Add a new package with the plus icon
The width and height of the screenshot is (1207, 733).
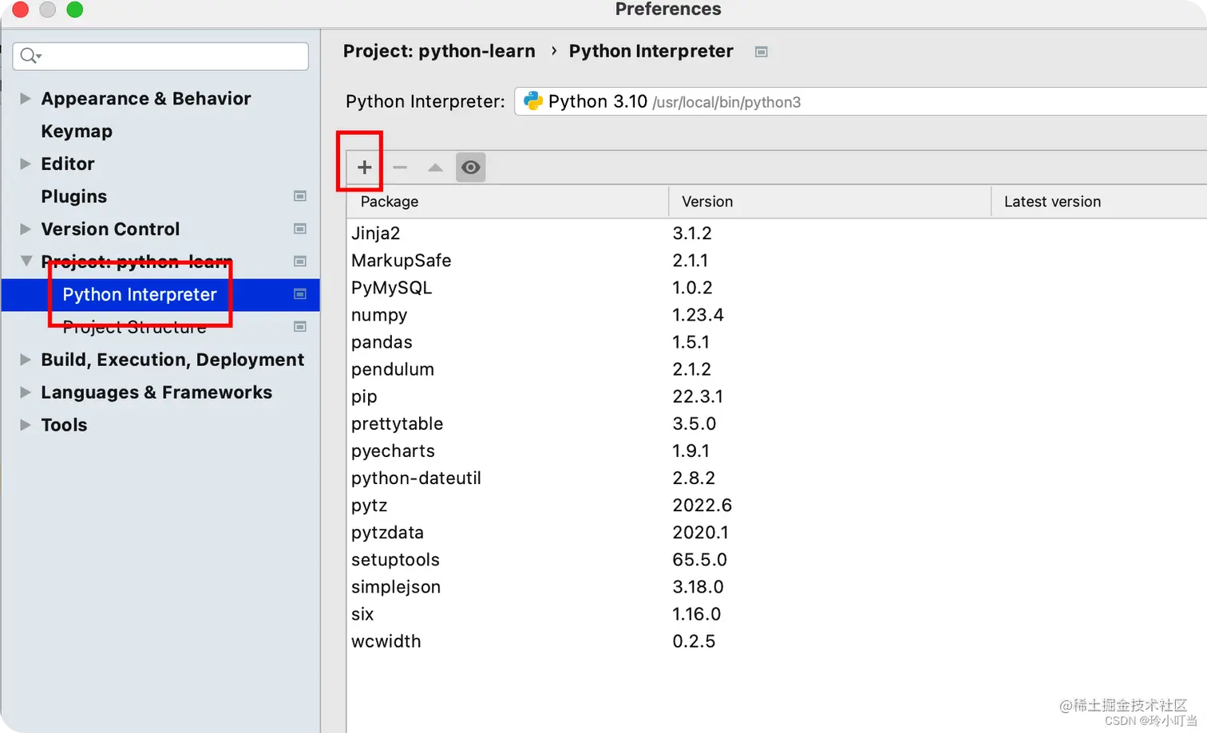click(365, 167)
